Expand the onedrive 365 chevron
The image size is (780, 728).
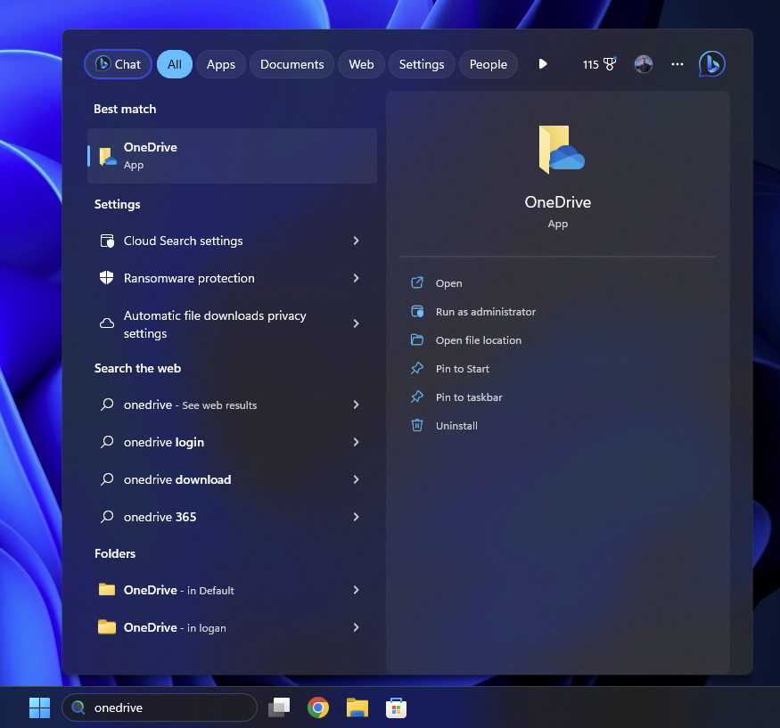click(x=357, y=517)
